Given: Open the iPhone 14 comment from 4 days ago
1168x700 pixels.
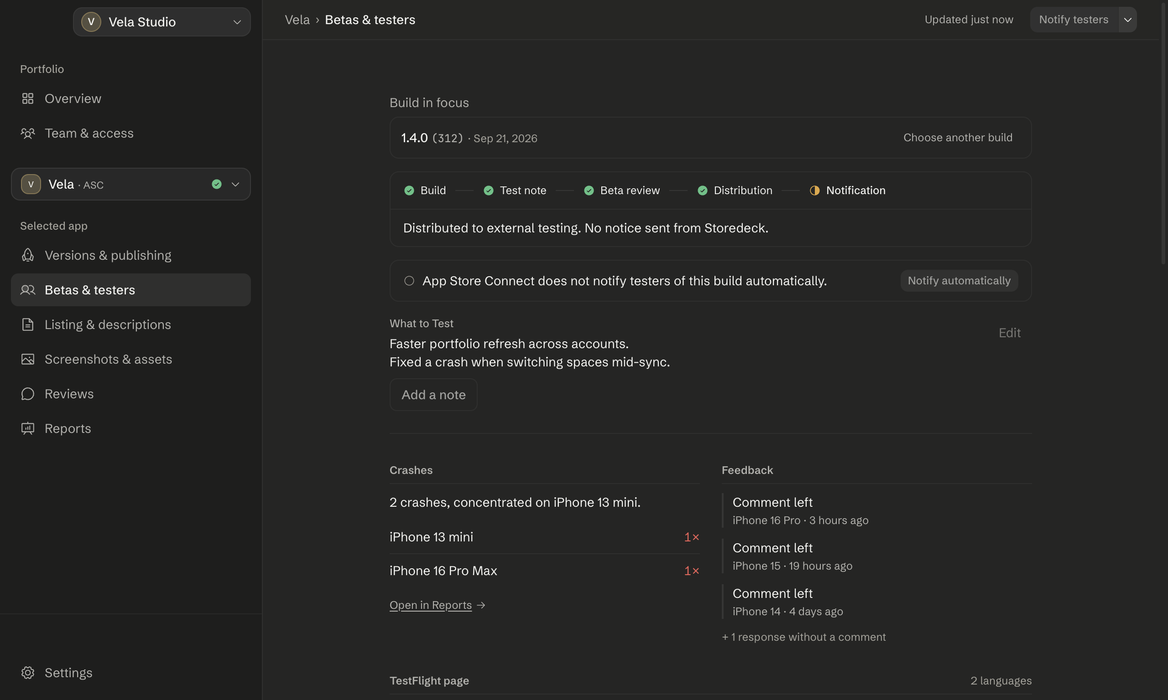Looking at the screenshot, I should click(x=876, y=602).
